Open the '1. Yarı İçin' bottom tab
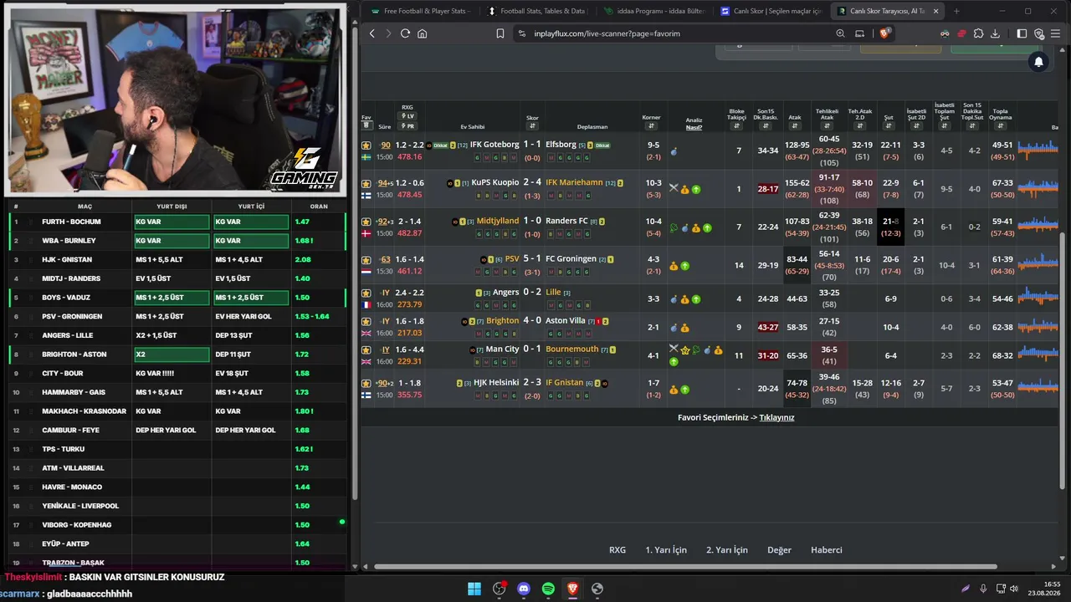 [x=666, y=550]
